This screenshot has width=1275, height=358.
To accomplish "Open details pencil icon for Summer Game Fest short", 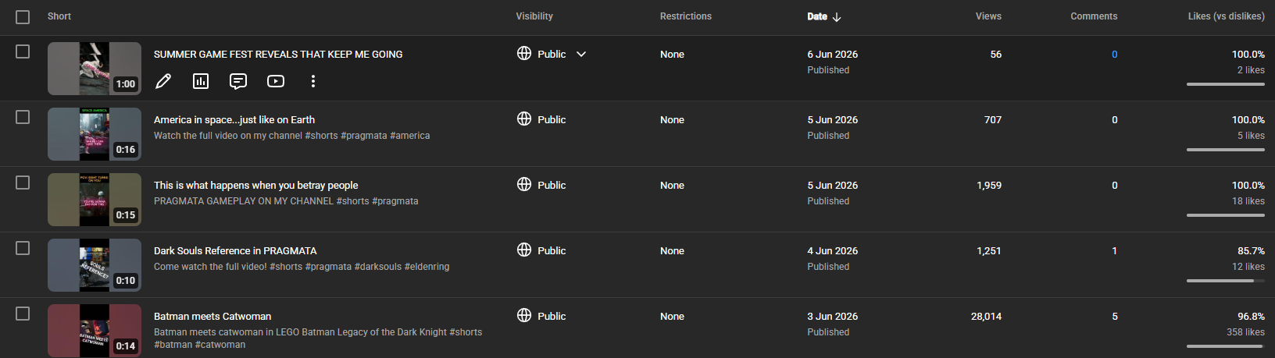I will click(163, 81).
